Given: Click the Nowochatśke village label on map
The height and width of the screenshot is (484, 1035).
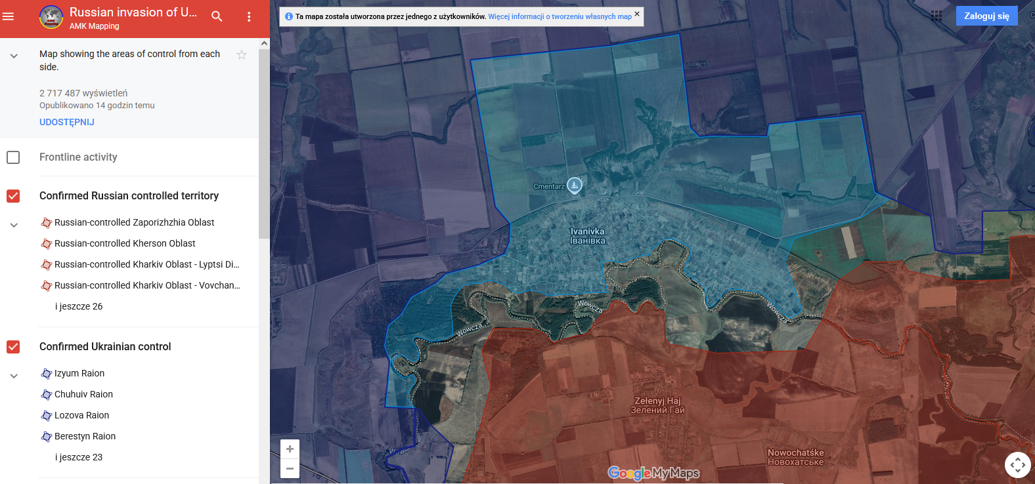Looking at the screenshot, I should pos(796,457).
